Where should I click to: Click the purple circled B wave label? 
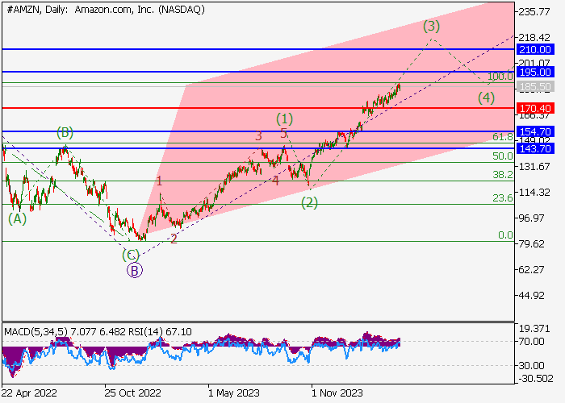click(x=135, y=270)
